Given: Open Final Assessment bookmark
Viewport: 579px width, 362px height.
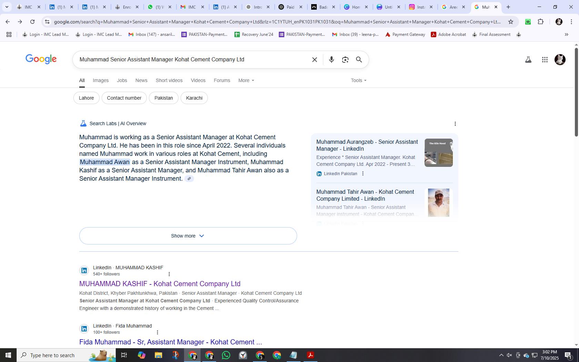Looking at the screenshot, I should click(x=491, y=34).
